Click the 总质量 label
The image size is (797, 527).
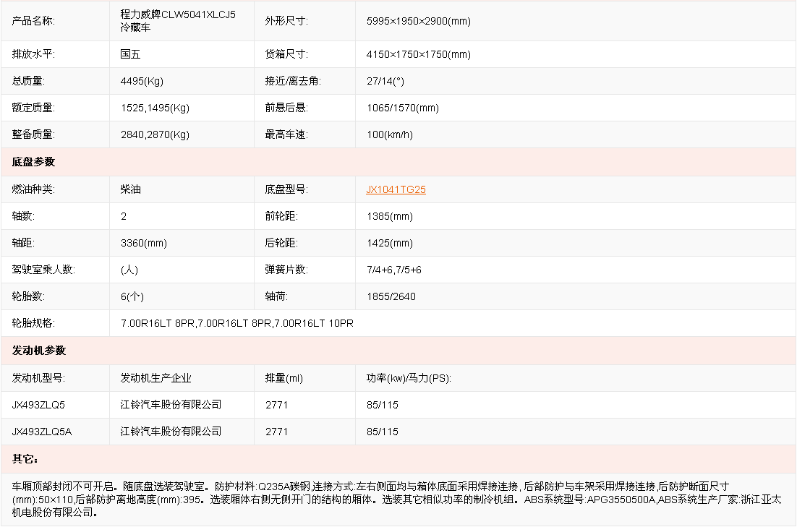point(28,81)
